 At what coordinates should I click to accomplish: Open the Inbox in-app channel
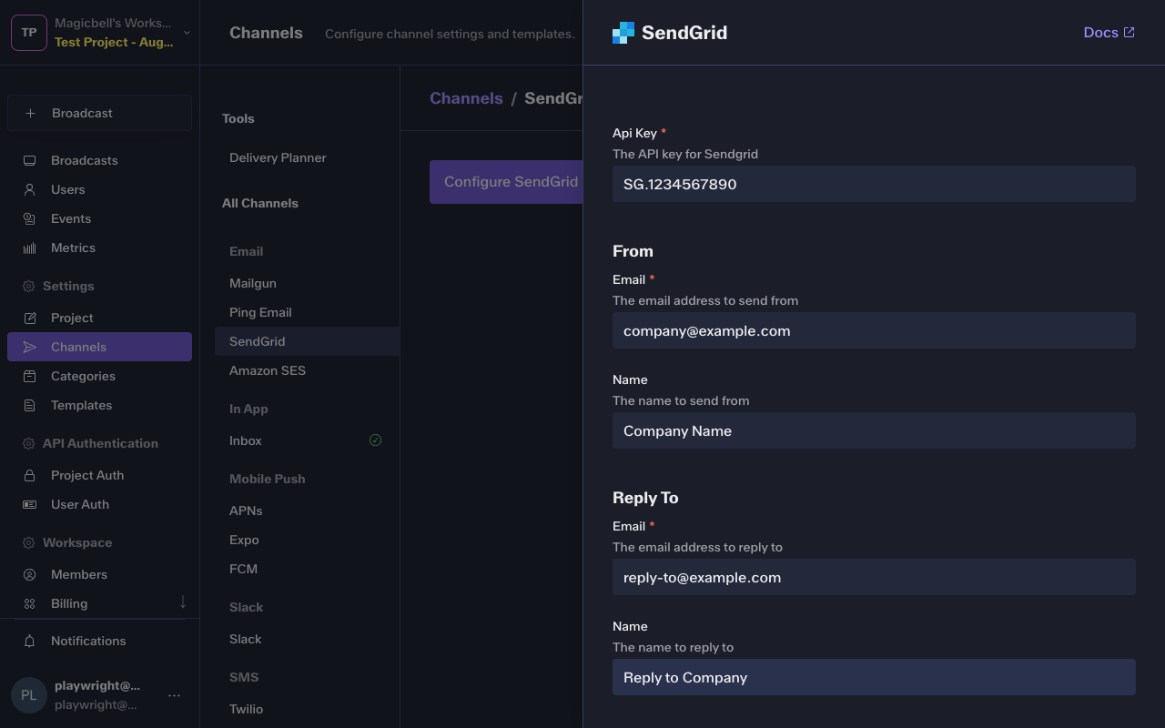[307, 440]
